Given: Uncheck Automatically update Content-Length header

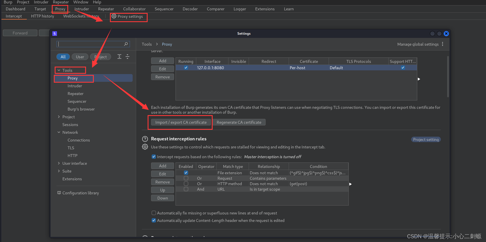Looking at the screenshot, I should 154,220.
